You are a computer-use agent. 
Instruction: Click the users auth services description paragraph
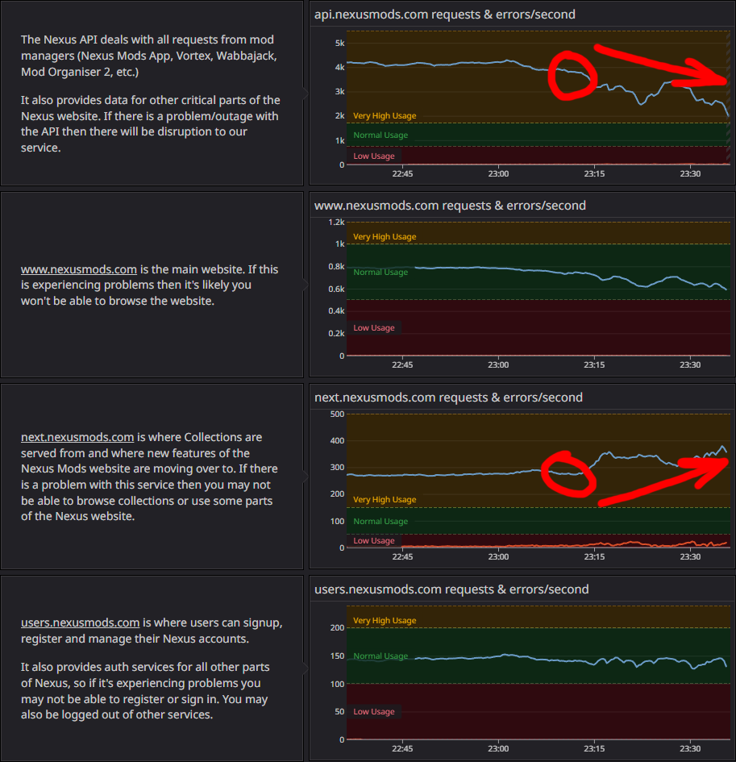[145, 690]
